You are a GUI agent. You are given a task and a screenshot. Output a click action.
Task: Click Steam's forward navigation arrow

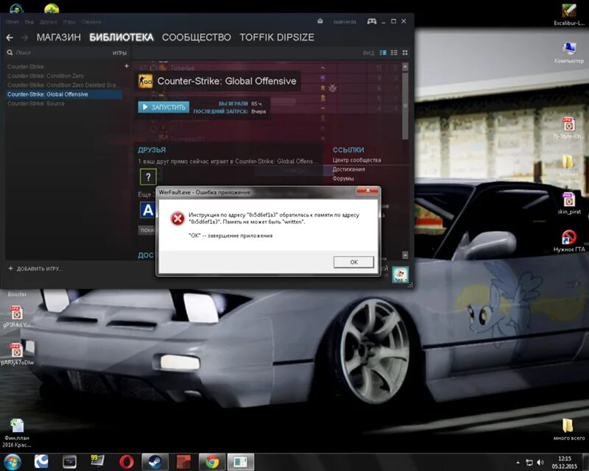point(25,38)
